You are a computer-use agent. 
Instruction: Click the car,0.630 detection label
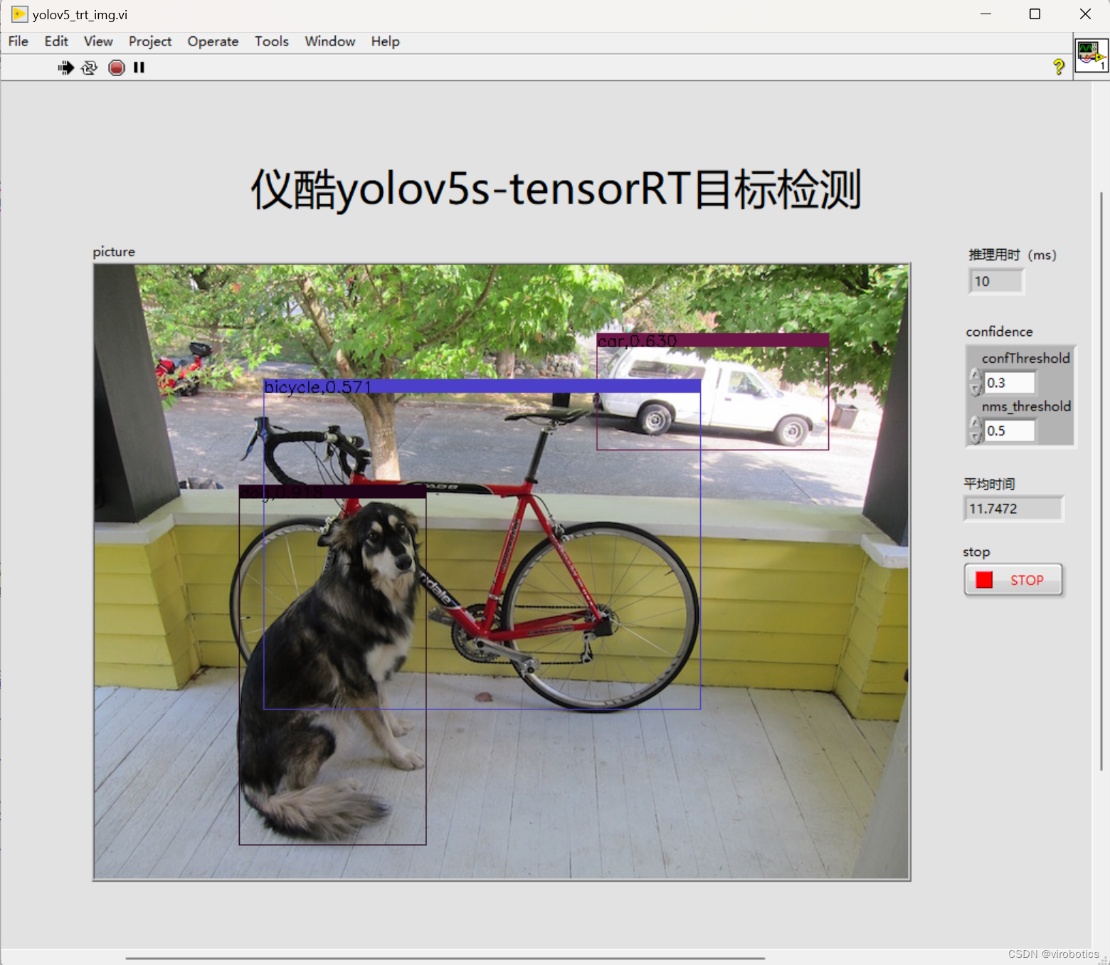[638, 341]
